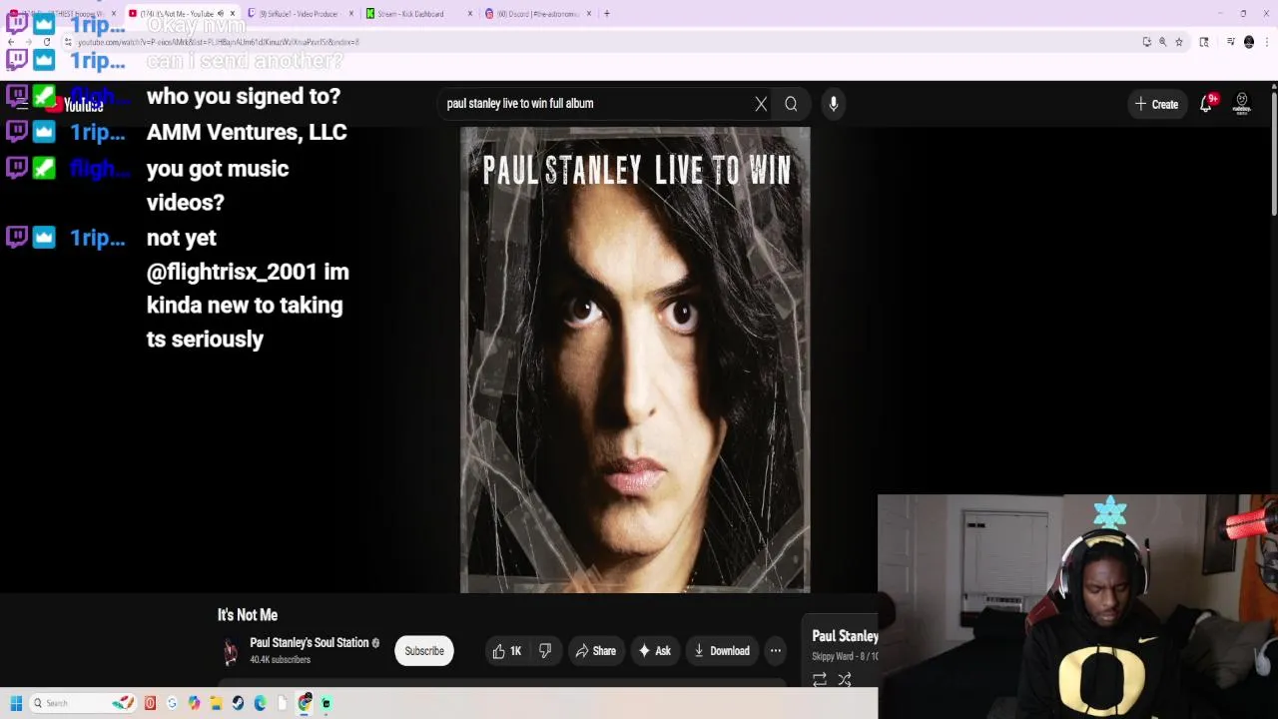Viewport: 1278px width, 719px height.
Task: Open the Chrome side panel search icon
Action: (x=1204, y=42)
